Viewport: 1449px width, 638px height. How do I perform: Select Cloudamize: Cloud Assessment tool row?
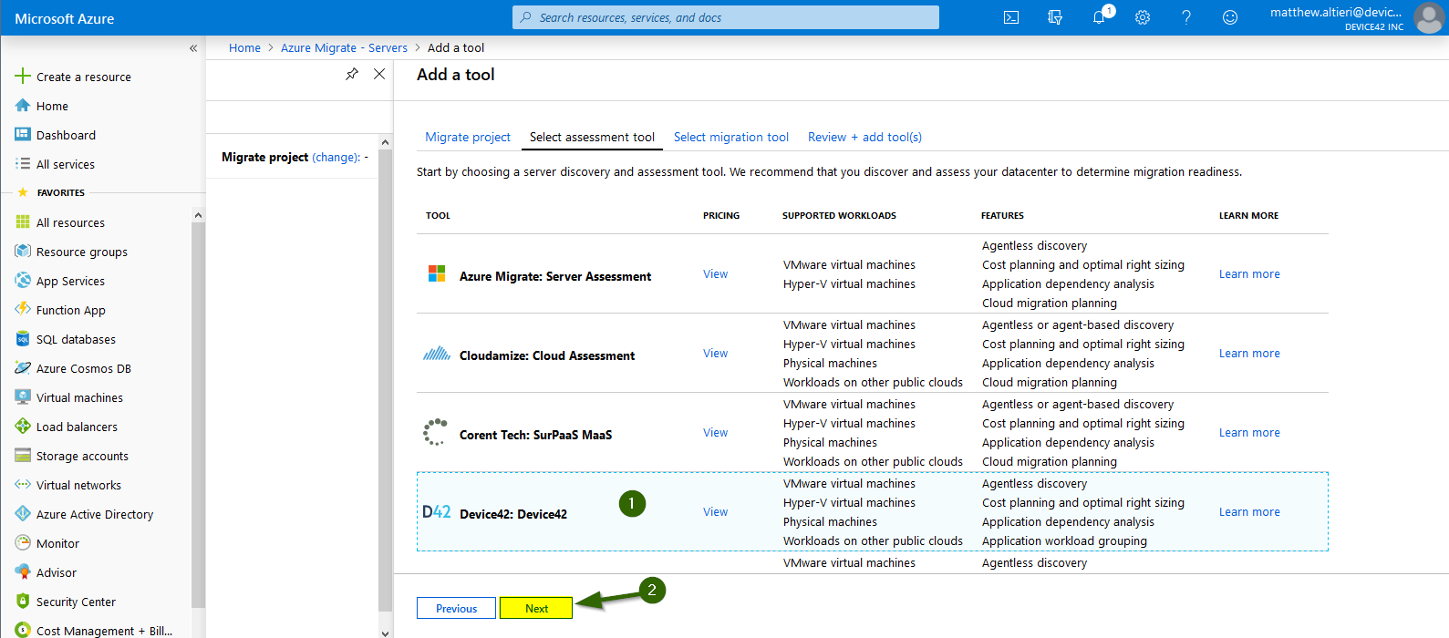point(873,354)
